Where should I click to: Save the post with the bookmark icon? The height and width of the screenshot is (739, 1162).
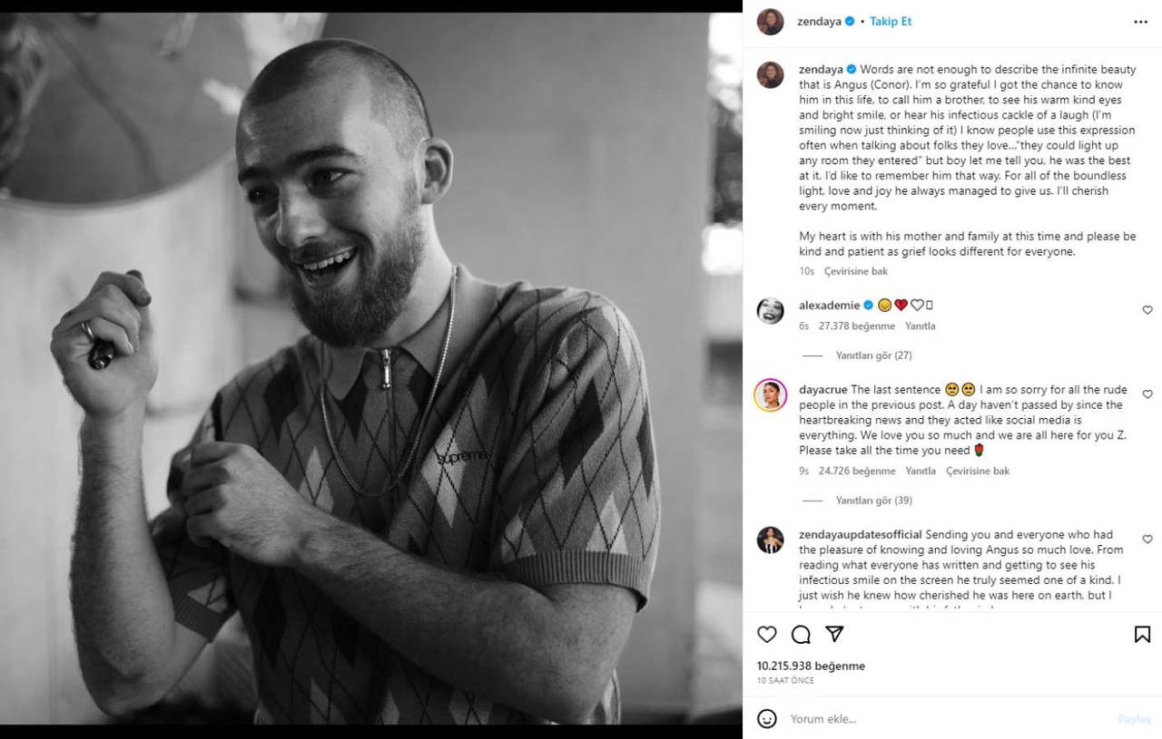(x=1142, y=635)
